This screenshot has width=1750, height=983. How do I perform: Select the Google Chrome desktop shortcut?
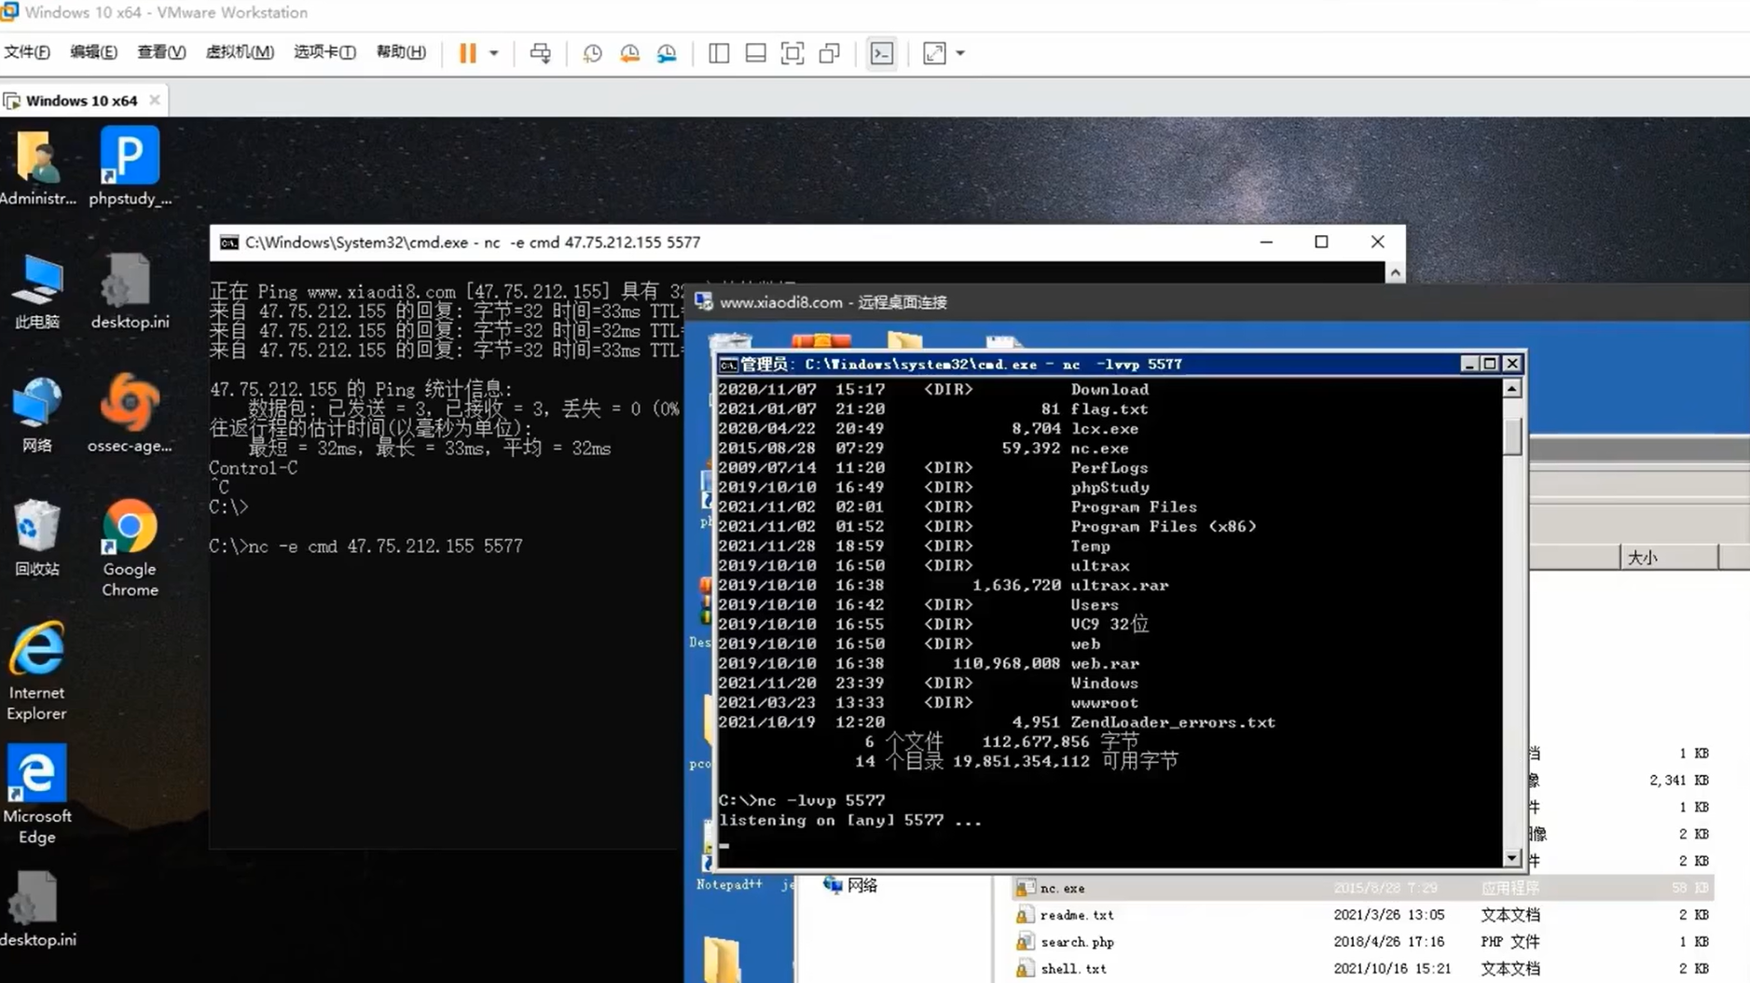coord(130,548)
